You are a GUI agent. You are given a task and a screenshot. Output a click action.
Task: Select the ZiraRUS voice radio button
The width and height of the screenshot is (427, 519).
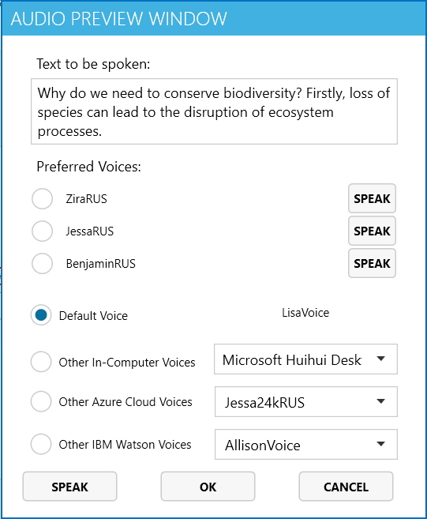click(42, 199)
